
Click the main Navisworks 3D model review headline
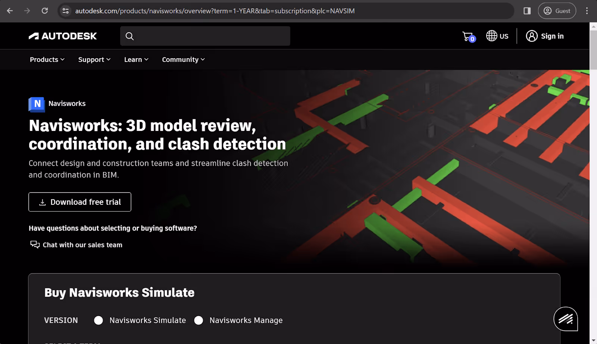pos(157,135)
